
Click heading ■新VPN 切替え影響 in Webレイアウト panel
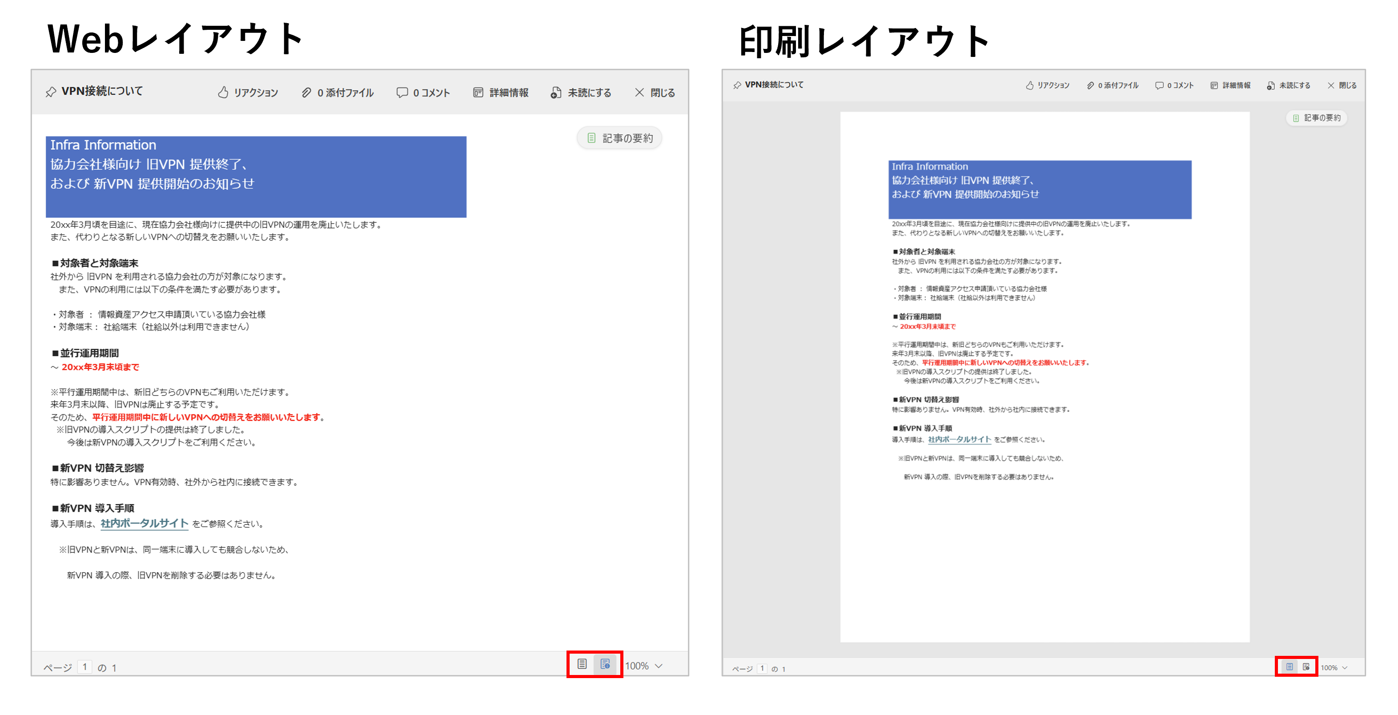click(x=98, y=468)
